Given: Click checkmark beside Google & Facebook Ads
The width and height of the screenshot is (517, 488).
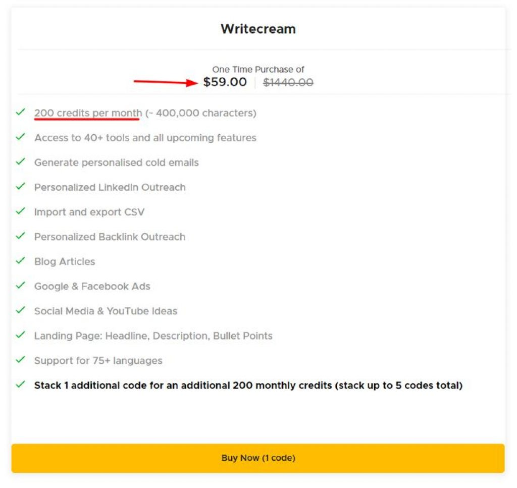Looking at the screenshot, I should [20, 285].
